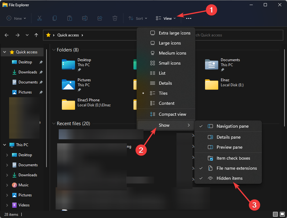Select Details layout from View menu
287x218 pixels.
click(165, 83)
